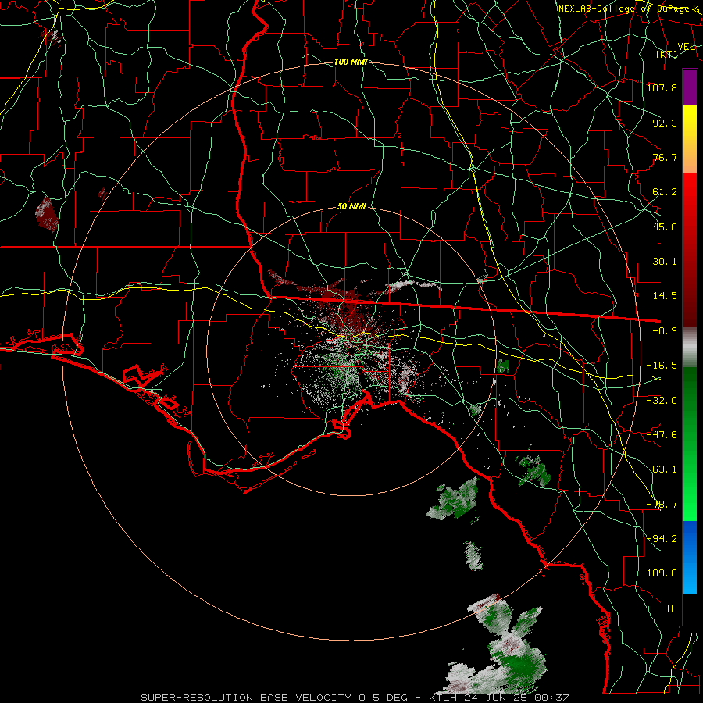The width and height of the screenshot is (703, 703).
Task: Click the purple segment of the velocity color bar
Action: coord(690,87)
